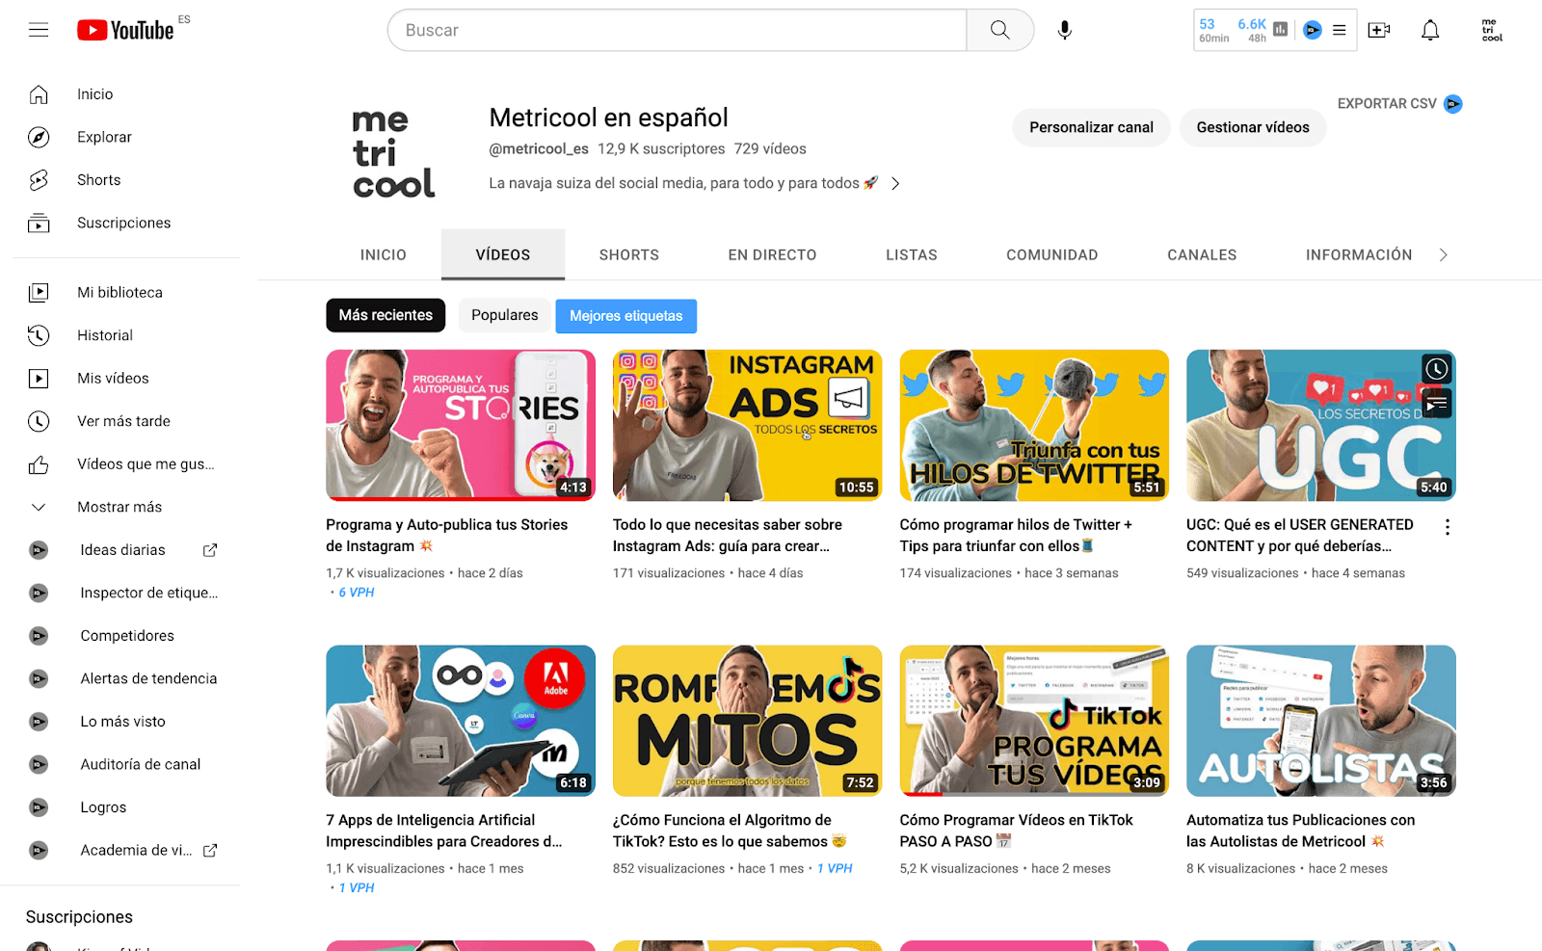
Task: Select the Shorts icon in the sidebar
Action: (39, 179)
